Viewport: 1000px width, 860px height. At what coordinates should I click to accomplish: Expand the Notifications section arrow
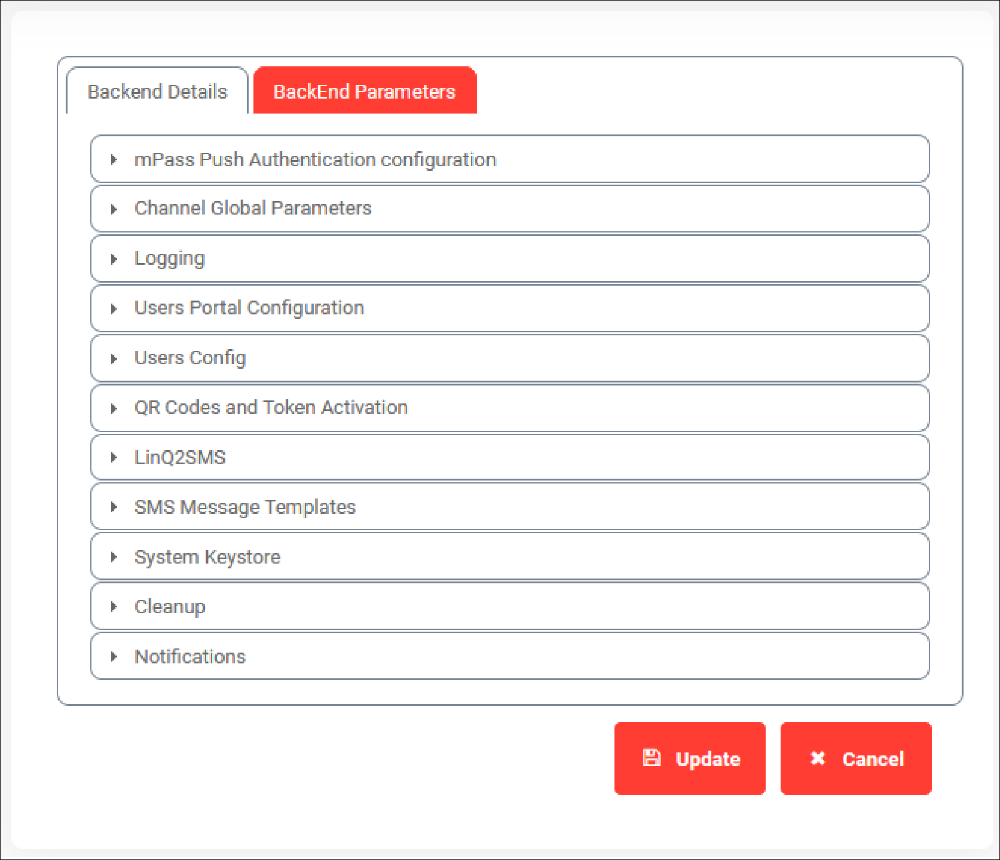tap(114, 656)
